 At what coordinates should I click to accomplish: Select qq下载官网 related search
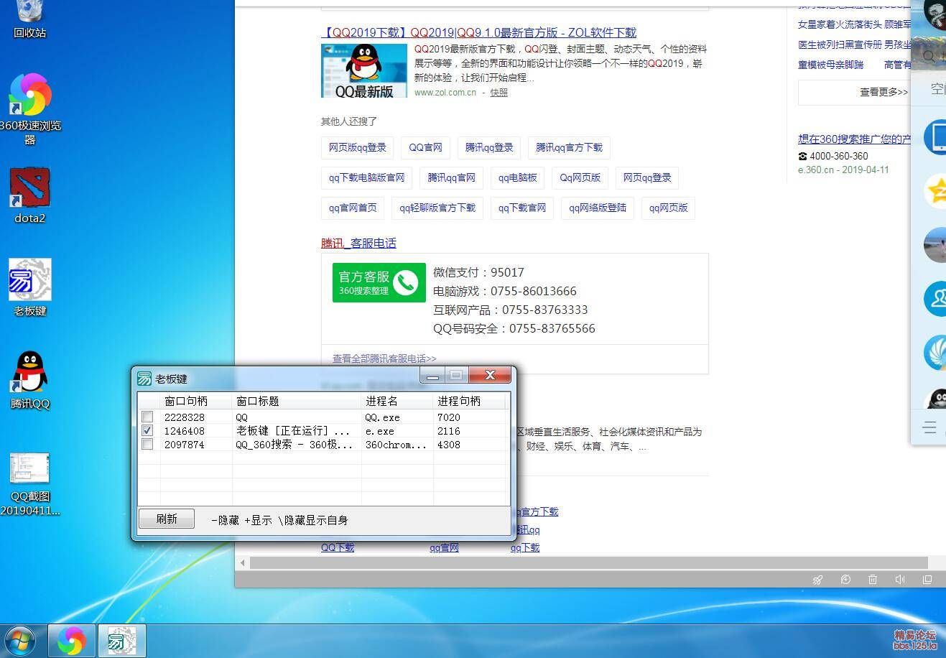522,208
